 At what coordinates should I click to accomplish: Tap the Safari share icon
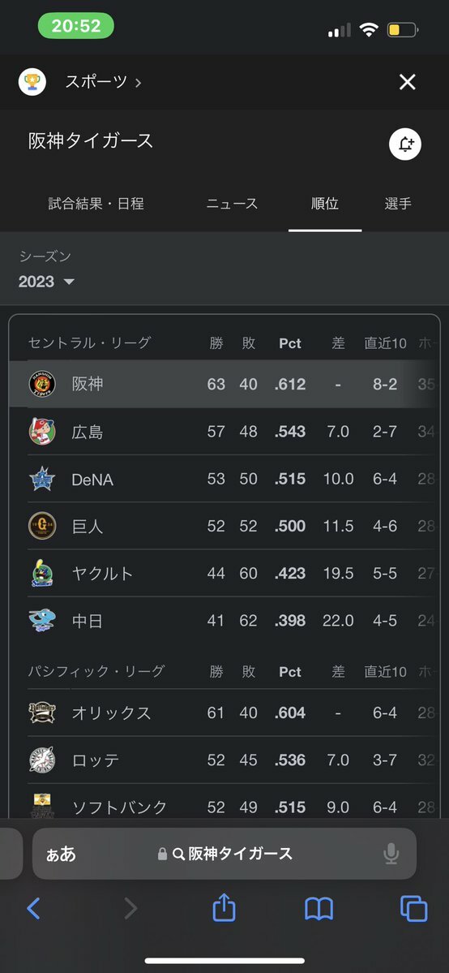click(x=224, y=908)
